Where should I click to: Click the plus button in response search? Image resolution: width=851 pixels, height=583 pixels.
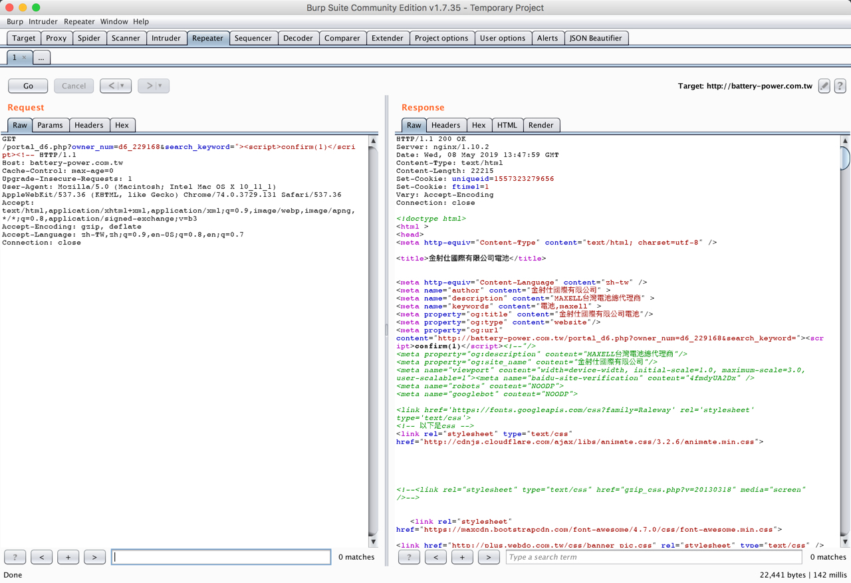point(462,557)
